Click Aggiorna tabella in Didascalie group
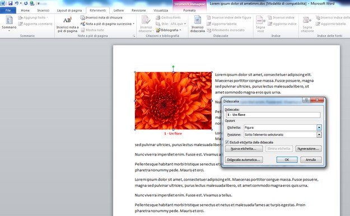The height and width of the screenshot is (216, 350). (221, 24)
